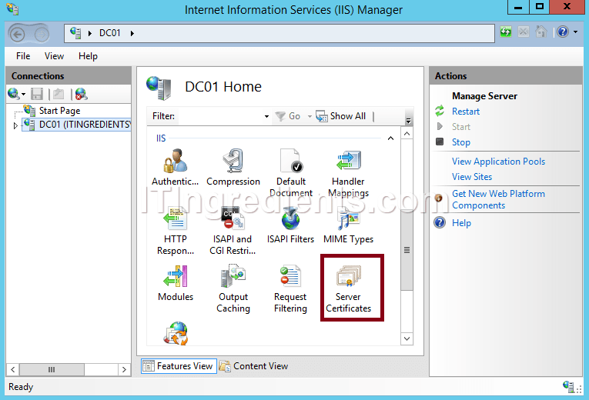
Task: Open the Default Document feature
Action: tap(291, 172)
